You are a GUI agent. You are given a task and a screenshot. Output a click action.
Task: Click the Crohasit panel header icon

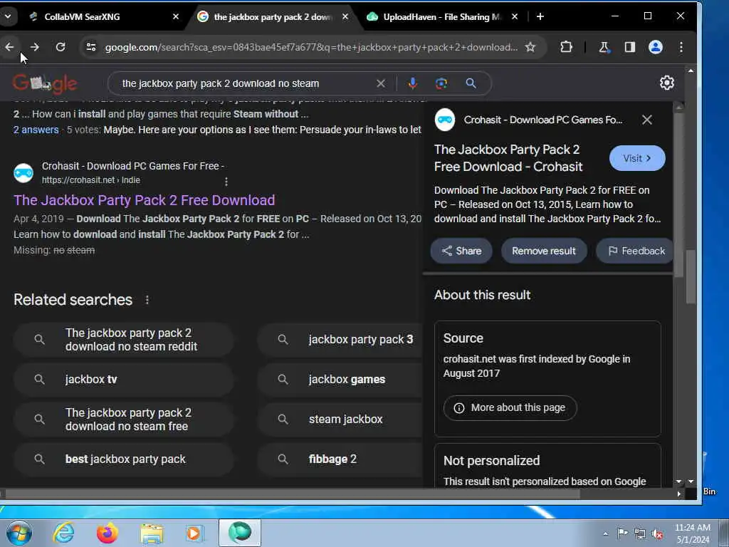click(445, 120)
